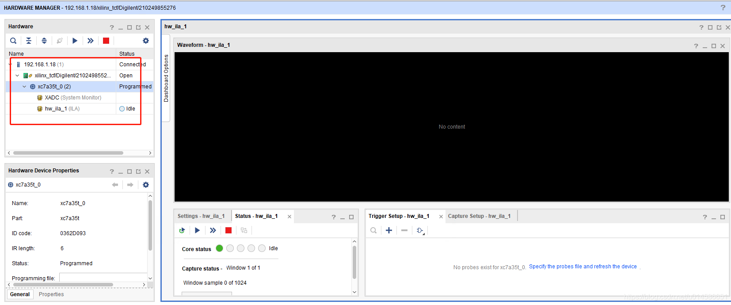This screenshot has width=731, height=305.
Task: Maximize the Hardware panel
Action: click(129, 27)
